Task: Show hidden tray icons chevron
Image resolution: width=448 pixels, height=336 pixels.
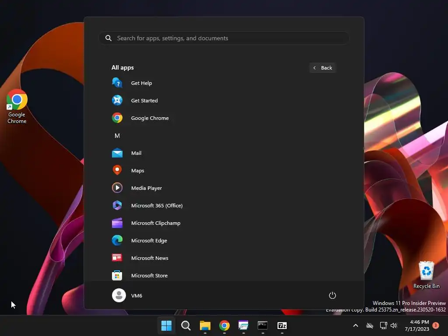Action: [356, 325]
